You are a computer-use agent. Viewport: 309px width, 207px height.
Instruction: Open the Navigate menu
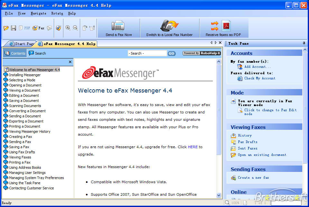[38, 14]
